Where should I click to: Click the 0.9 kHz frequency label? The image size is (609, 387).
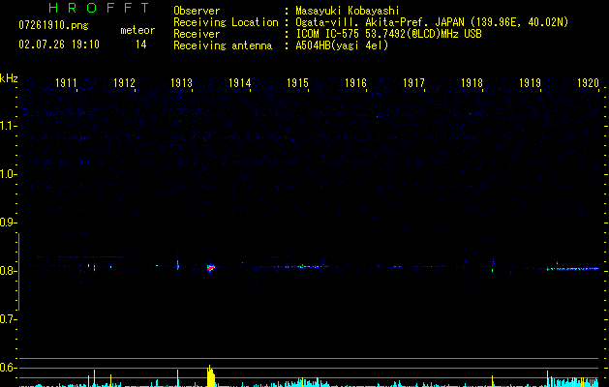[x=8, y=223]
